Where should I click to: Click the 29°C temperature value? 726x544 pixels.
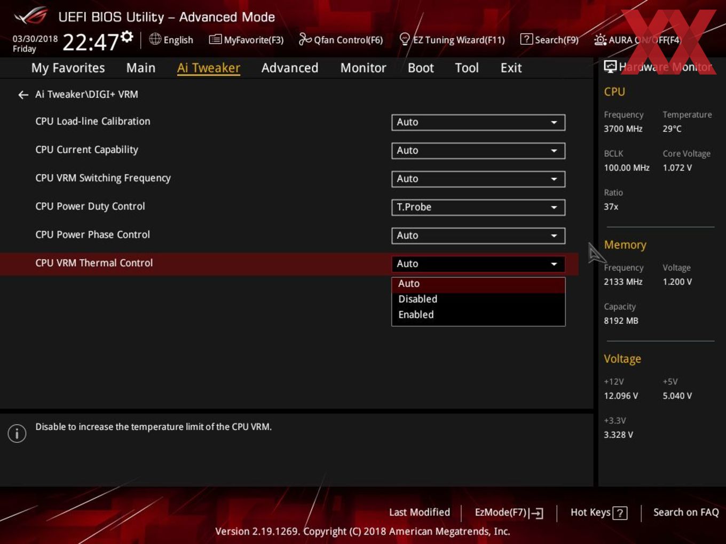[672, 129]
